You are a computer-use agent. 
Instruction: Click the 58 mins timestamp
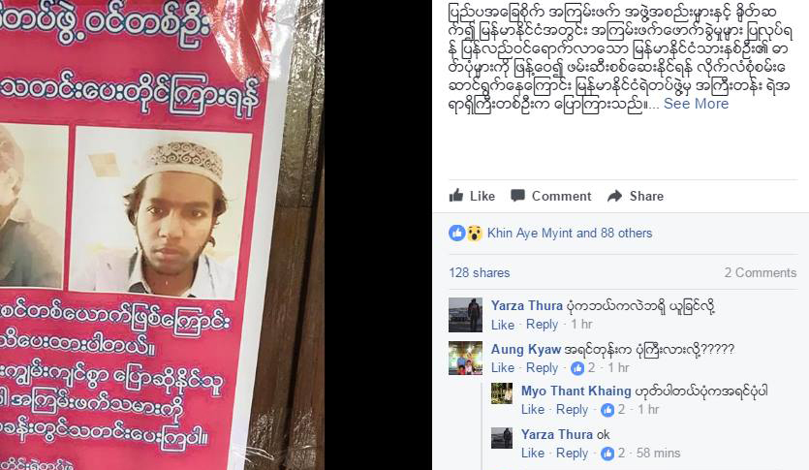659,453
